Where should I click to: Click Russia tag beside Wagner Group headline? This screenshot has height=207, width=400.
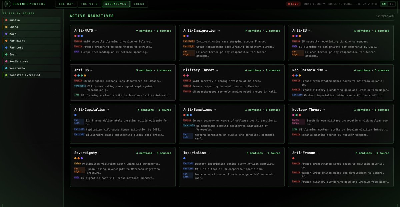point(296,173)
